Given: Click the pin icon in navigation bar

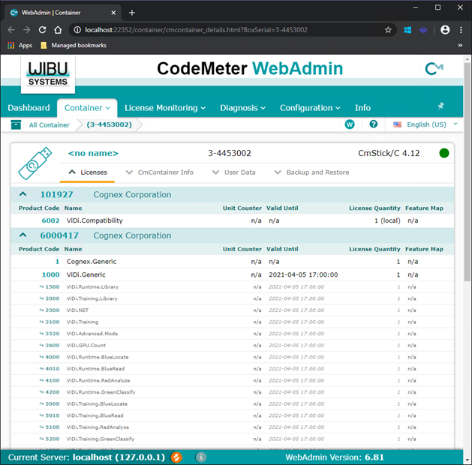Looking at the screenshot, I should click(441, 106).
